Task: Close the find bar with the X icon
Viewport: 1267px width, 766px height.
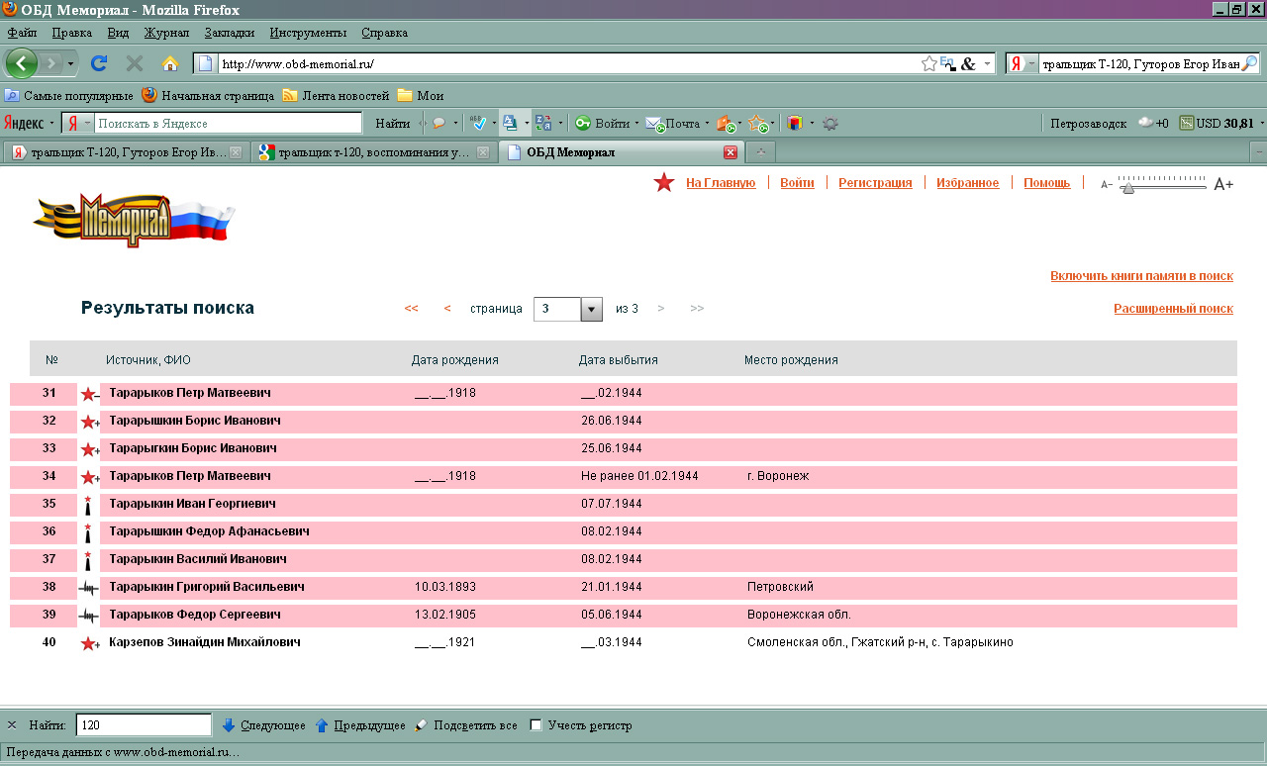Action: pos(12,725)
